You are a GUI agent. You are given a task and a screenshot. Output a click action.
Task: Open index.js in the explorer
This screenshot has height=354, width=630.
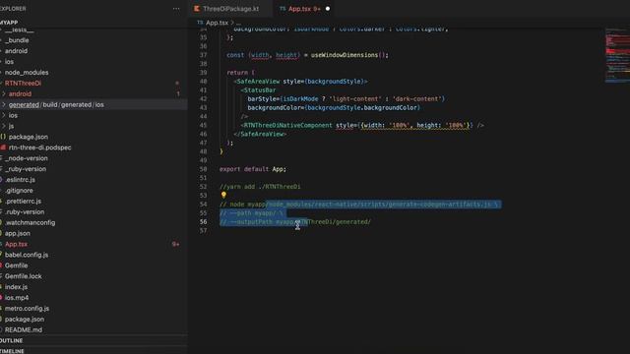click(x=16, y=287)
